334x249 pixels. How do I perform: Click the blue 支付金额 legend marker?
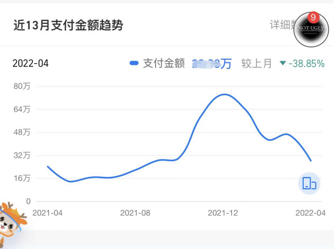pyautogui.click(x=134, y=63)
